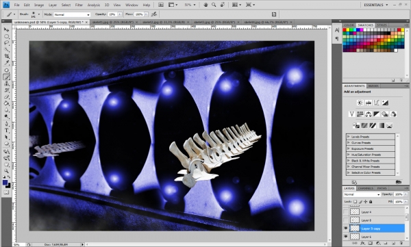The height and width of the screenshot is (247, 411).
Task: Select the Blur tool
Action: [6, 110]
